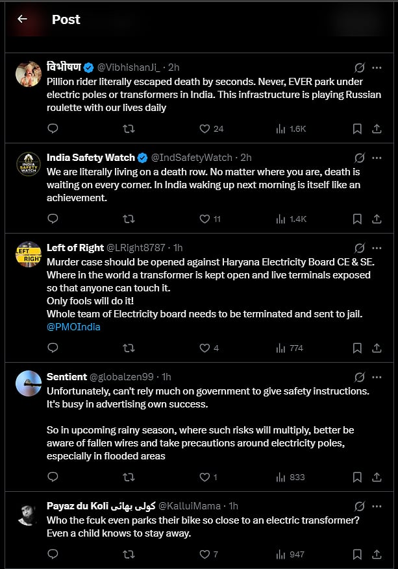The image size is (398, 569).
Task: Bookmark Payaz du Koli's post
Action: [357, 554]
